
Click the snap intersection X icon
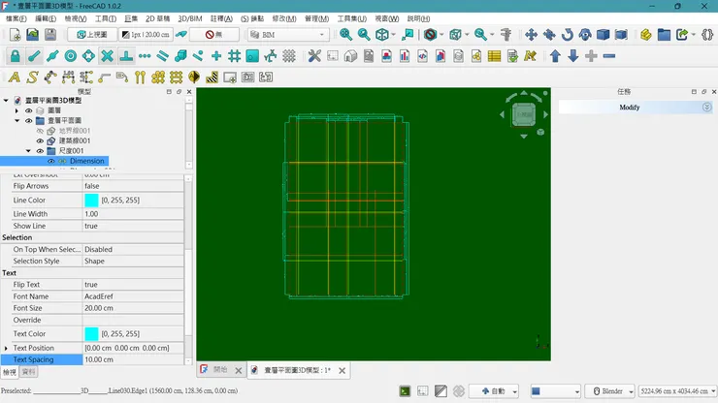click(x=107, y=55)
